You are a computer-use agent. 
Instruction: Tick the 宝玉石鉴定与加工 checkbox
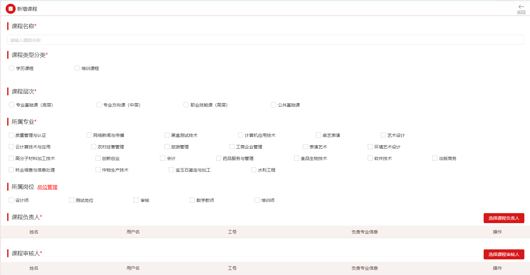pyautogui.click(x=171, y=170)
